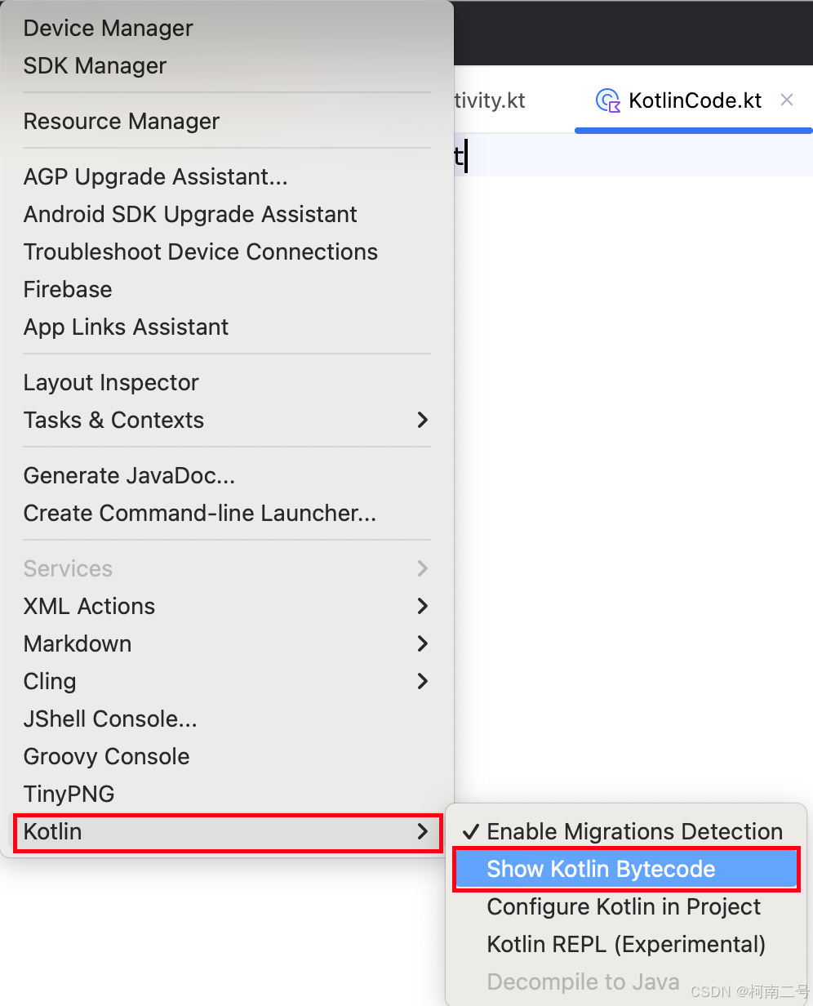This screenshot has width=813, height=1006.
Task: Launch the Layout Inspector
Action: pos(111,382)
